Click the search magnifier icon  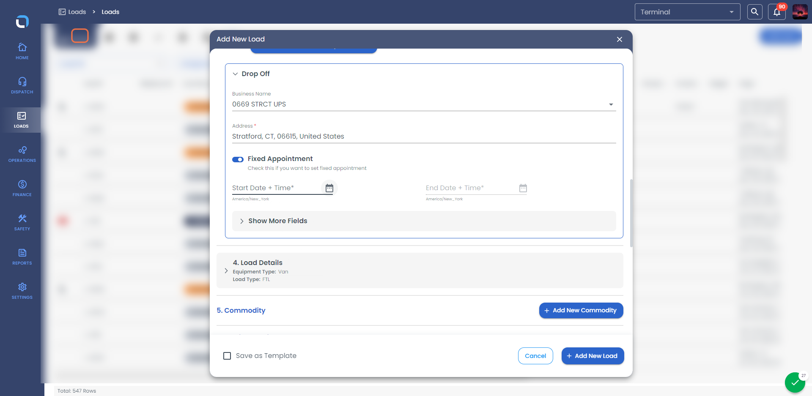click(754, 12)
